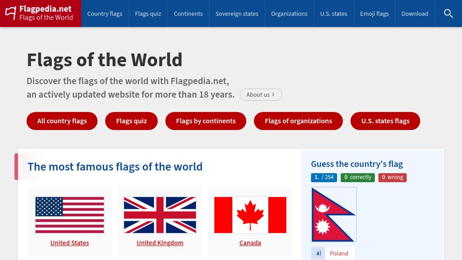462x260 pixels.
Task: Click the 'Flags of the World' main heading
Action: pos(105,60)
